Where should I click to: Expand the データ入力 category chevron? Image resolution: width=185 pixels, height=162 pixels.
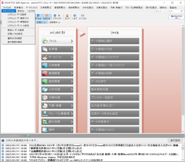[72, 57]
